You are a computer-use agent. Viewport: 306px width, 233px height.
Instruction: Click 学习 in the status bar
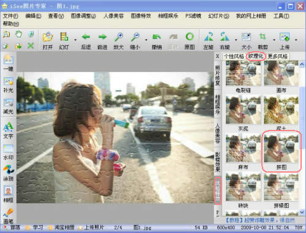tap(38, 228)
